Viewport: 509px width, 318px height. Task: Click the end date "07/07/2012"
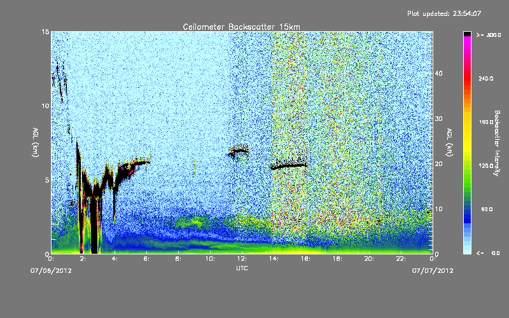click(x=433, y=271)
